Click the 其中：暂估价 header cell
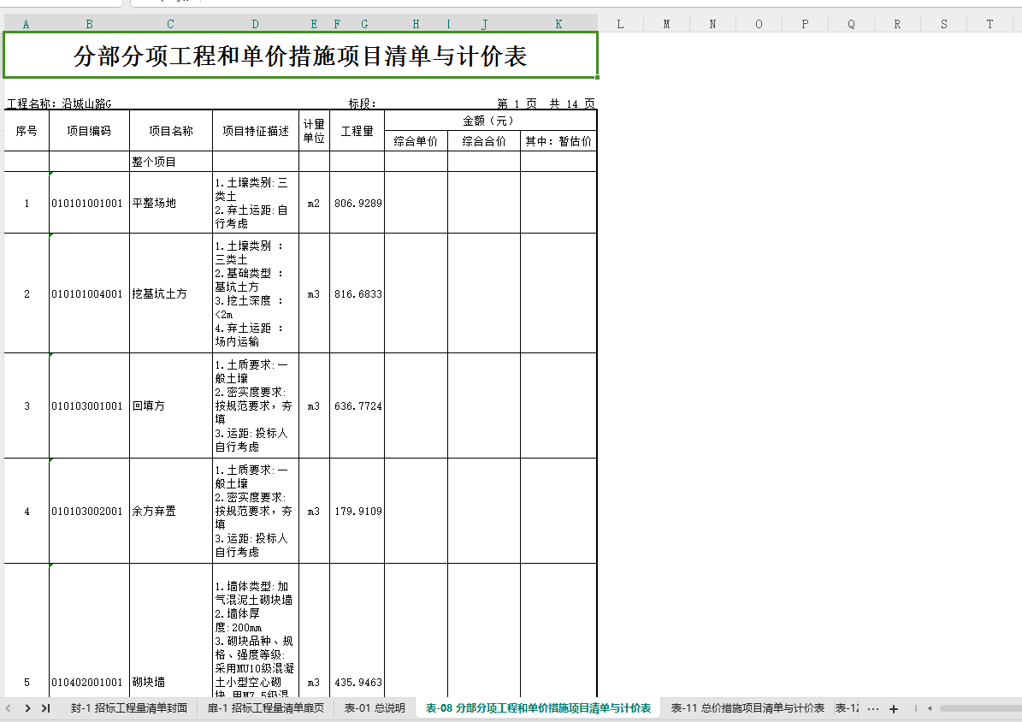1022x722 pixels. [558, 141]
